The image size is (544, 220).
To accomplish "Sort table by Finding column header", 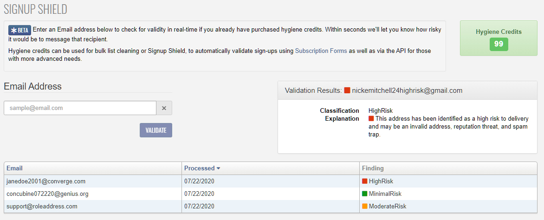I will coord(373,168).
